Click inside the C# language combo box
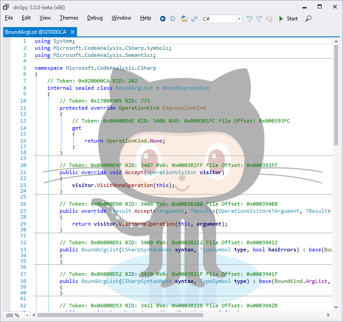The image size is (343, 322). point(219,19)
